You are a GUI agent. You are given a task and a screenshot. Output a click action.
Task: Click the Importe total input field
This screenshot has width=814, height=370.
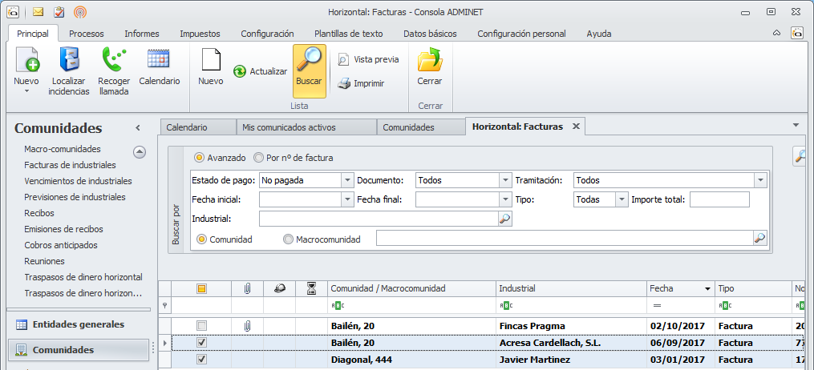(x=719, y=199)
